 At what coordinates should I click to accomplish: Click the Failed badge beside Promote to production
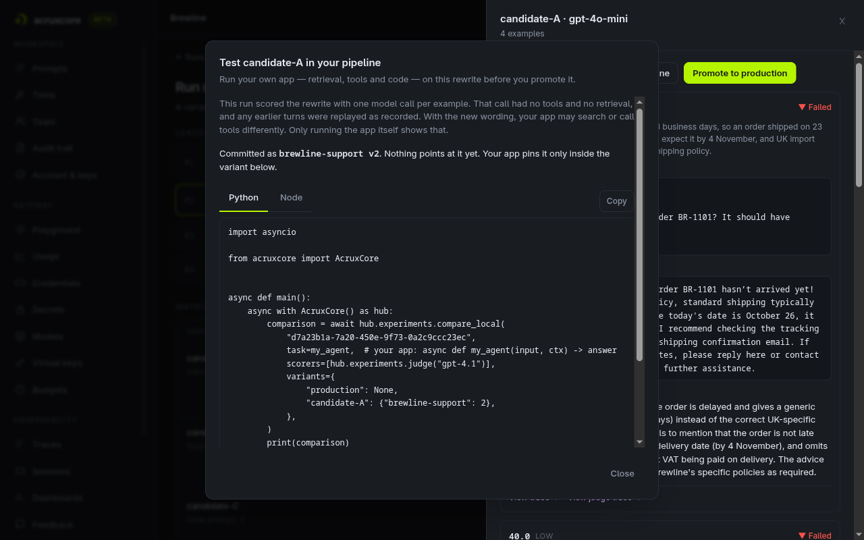tap(815, 107)
